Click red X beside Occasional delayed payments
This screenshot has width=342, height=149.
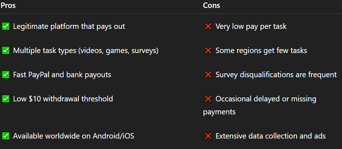[208, 99]
